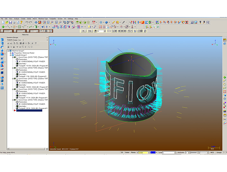227x172 pixels.
Task: Click the Analyze question-mark icon
Action: tap(131, 22)
